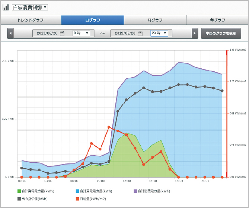The image size is (249, 208).
Task: Switch to the 年グラフ tab
Action: (x=217, y=20)
